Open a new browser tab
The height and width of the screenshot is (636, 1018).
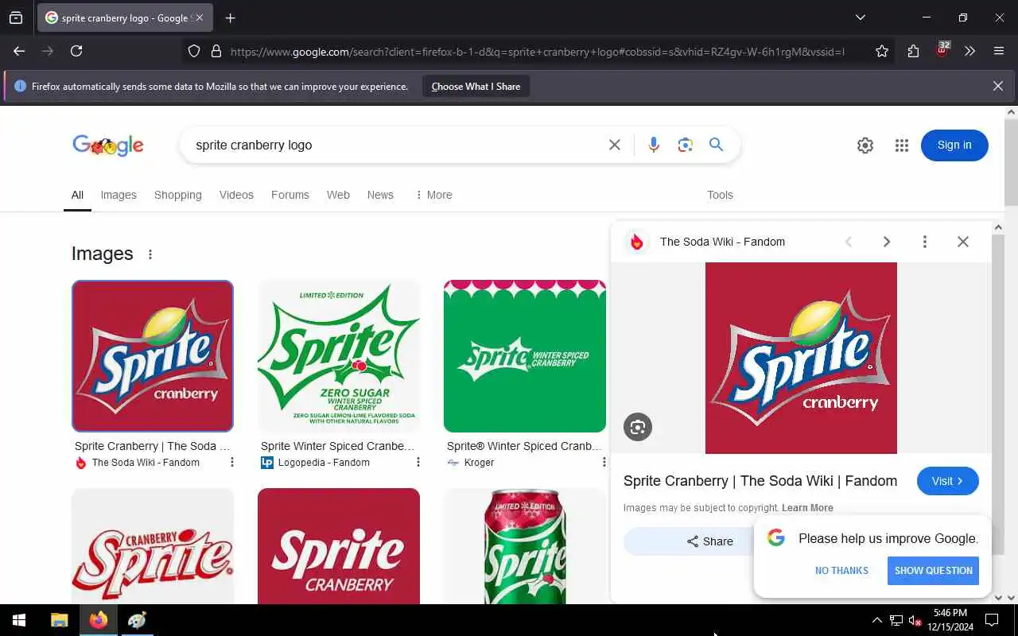tap(231, 17)
